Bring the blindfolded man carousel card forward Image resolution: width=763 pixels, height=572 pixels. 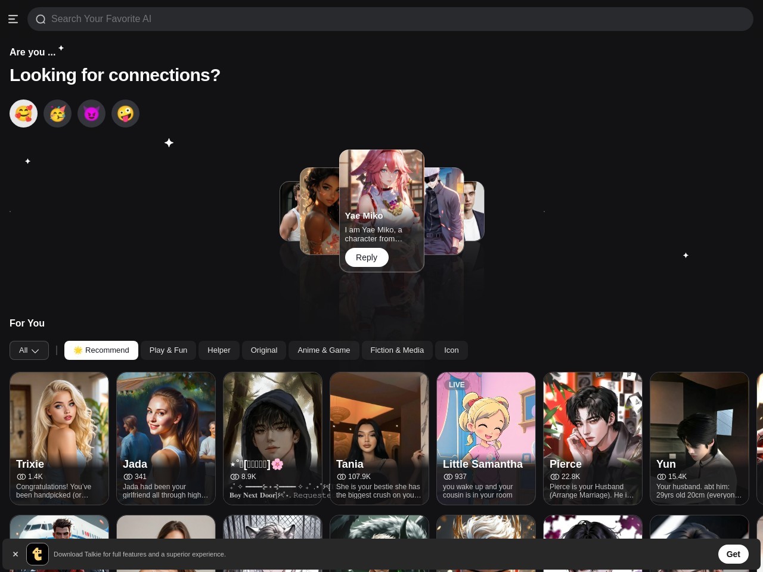coord(444,212)
